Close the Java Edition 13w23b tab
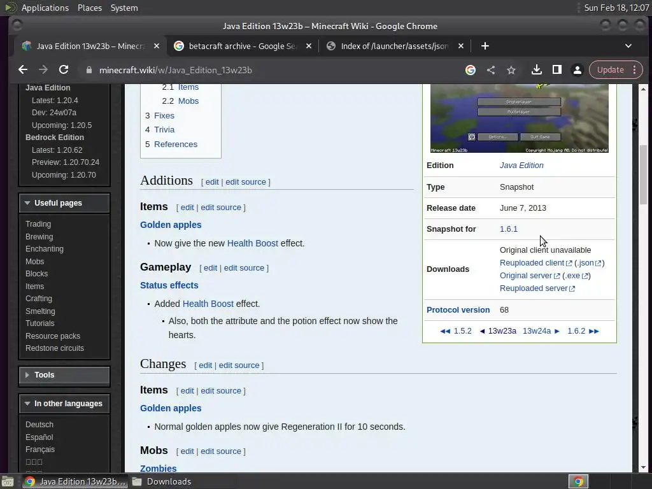652x489 pixels. coord(157,46)
